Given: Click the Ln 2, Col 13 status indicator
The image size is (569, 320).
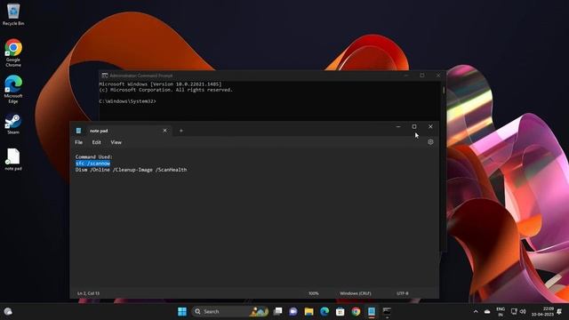Looking at the screenshot, I should tap(88, 293).
